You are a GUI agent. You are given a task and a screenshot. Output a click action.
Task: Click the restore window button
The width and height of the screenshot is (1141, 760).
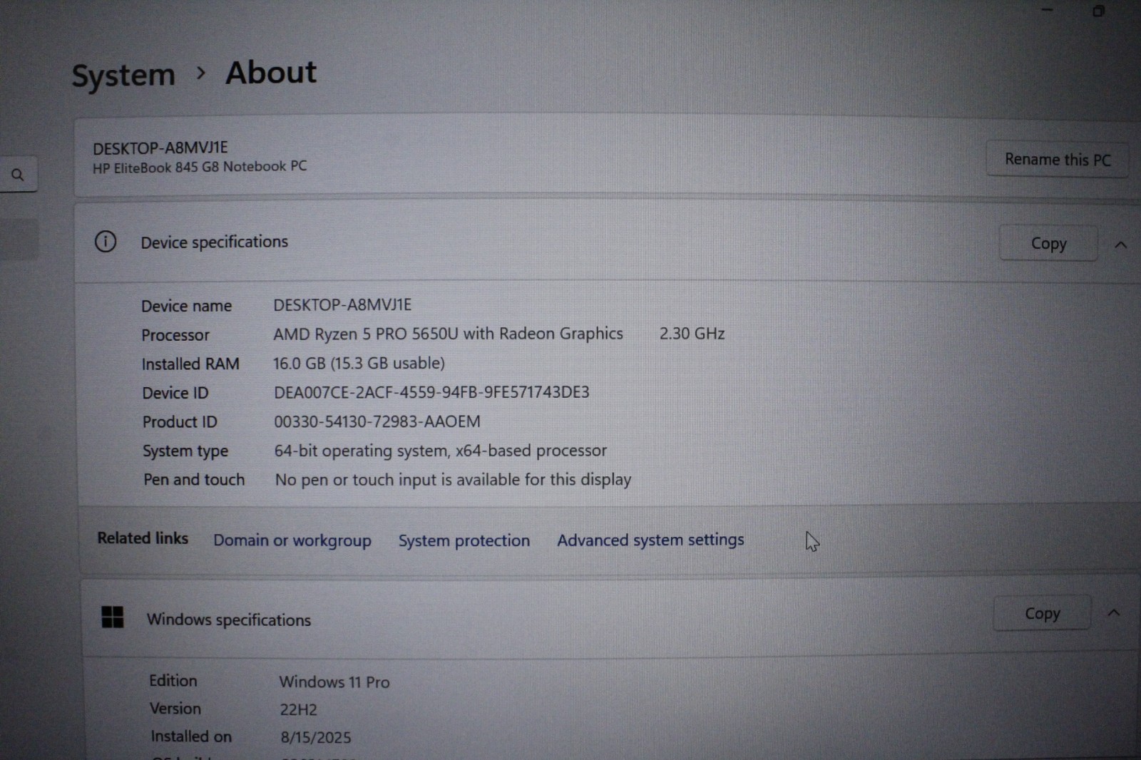[x=1098, y=11]
